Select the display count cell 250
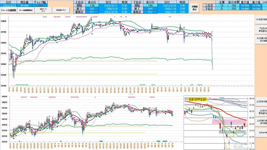 pyautogui.click(x=234, y=9)
